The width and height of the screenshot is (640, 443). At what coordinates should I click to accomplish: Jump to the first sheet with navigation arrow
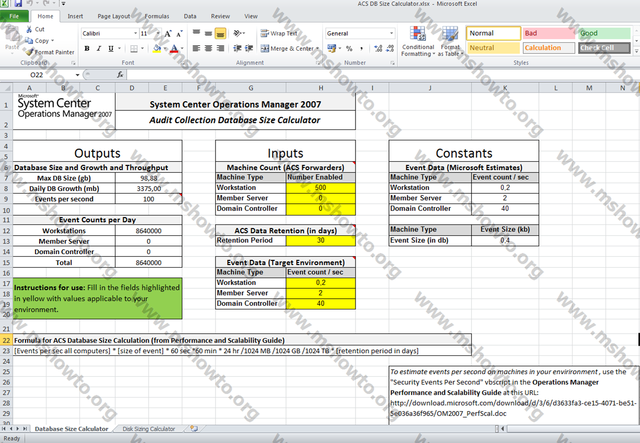(x=4, y=429)
